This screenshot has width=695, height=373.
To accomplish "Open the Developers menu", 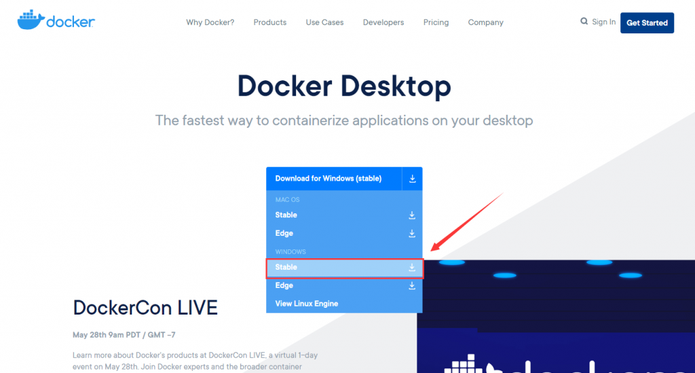I will pos(383,22).
